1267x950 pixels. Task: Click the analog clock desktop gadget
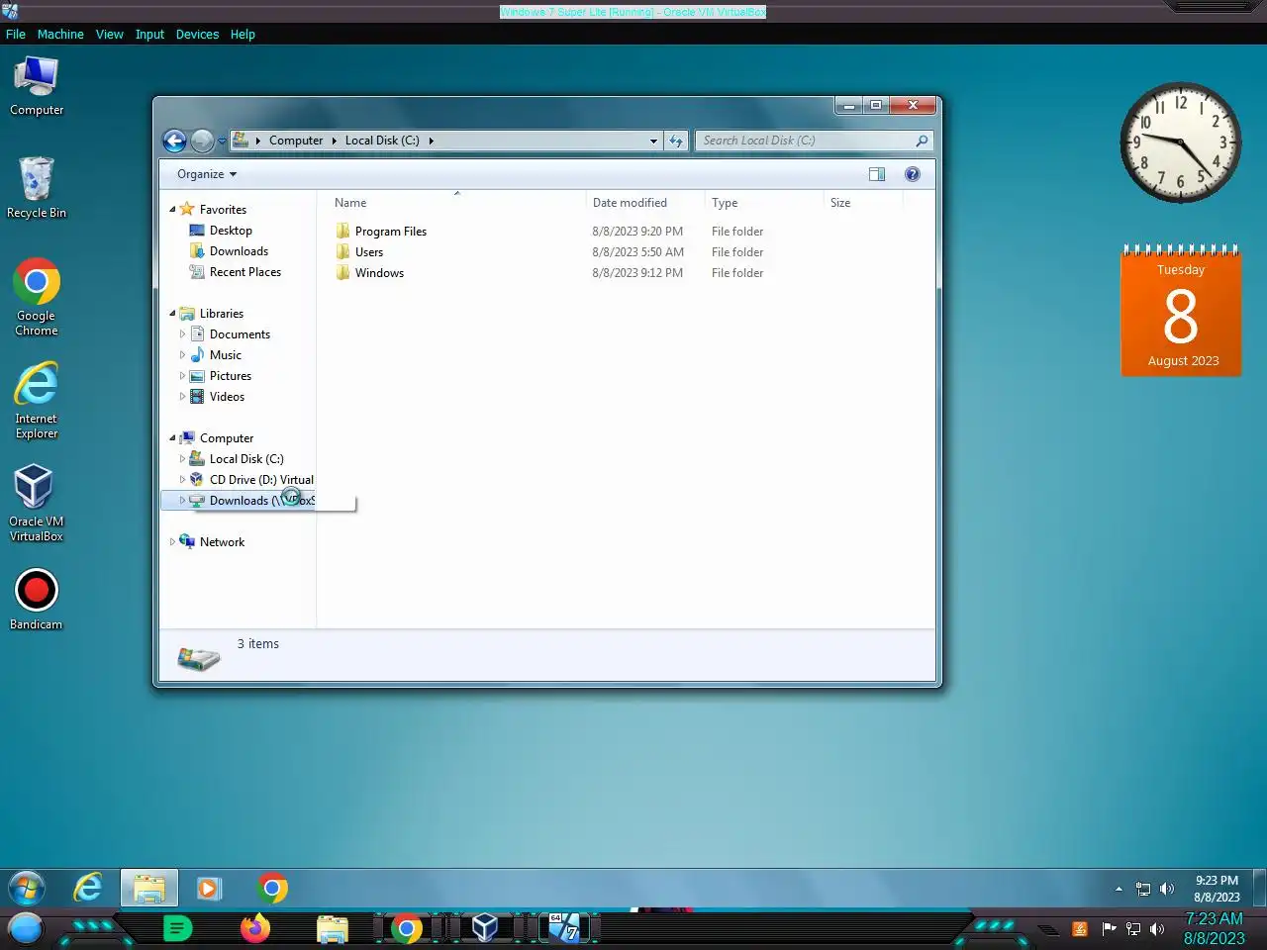click(x=1180, y=142)
